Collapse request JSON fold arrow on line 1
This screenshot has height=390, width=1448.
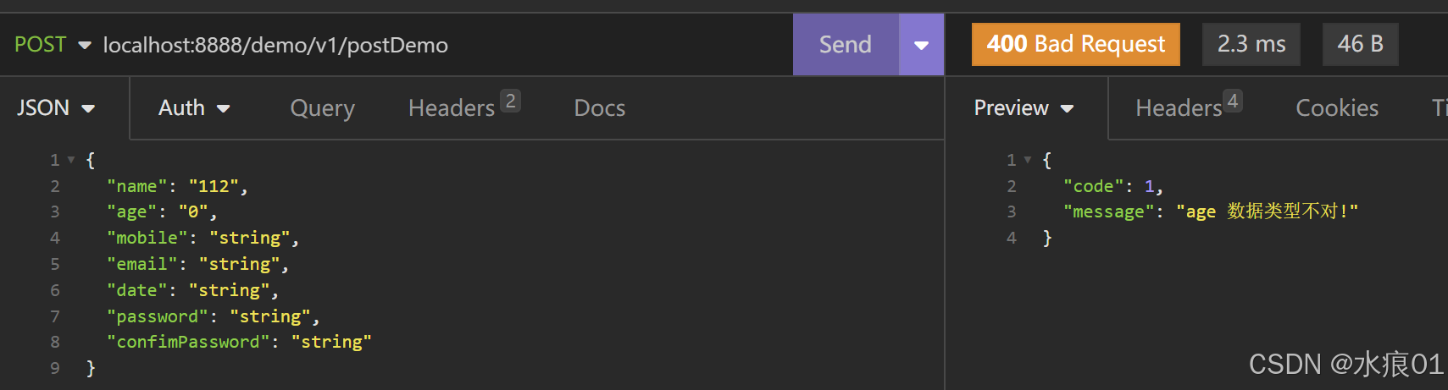click(71, 160)
